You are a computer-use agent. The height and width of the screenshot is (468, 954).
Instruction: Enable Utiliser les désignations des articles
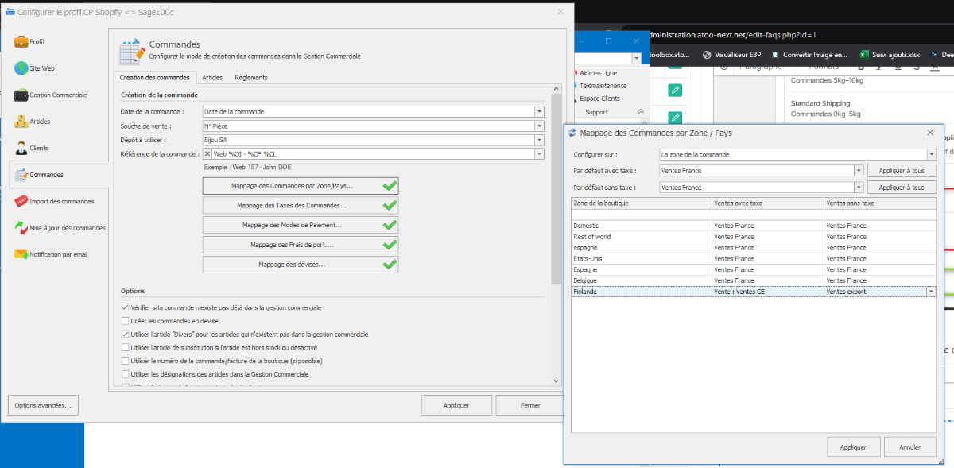click(125, 373)
